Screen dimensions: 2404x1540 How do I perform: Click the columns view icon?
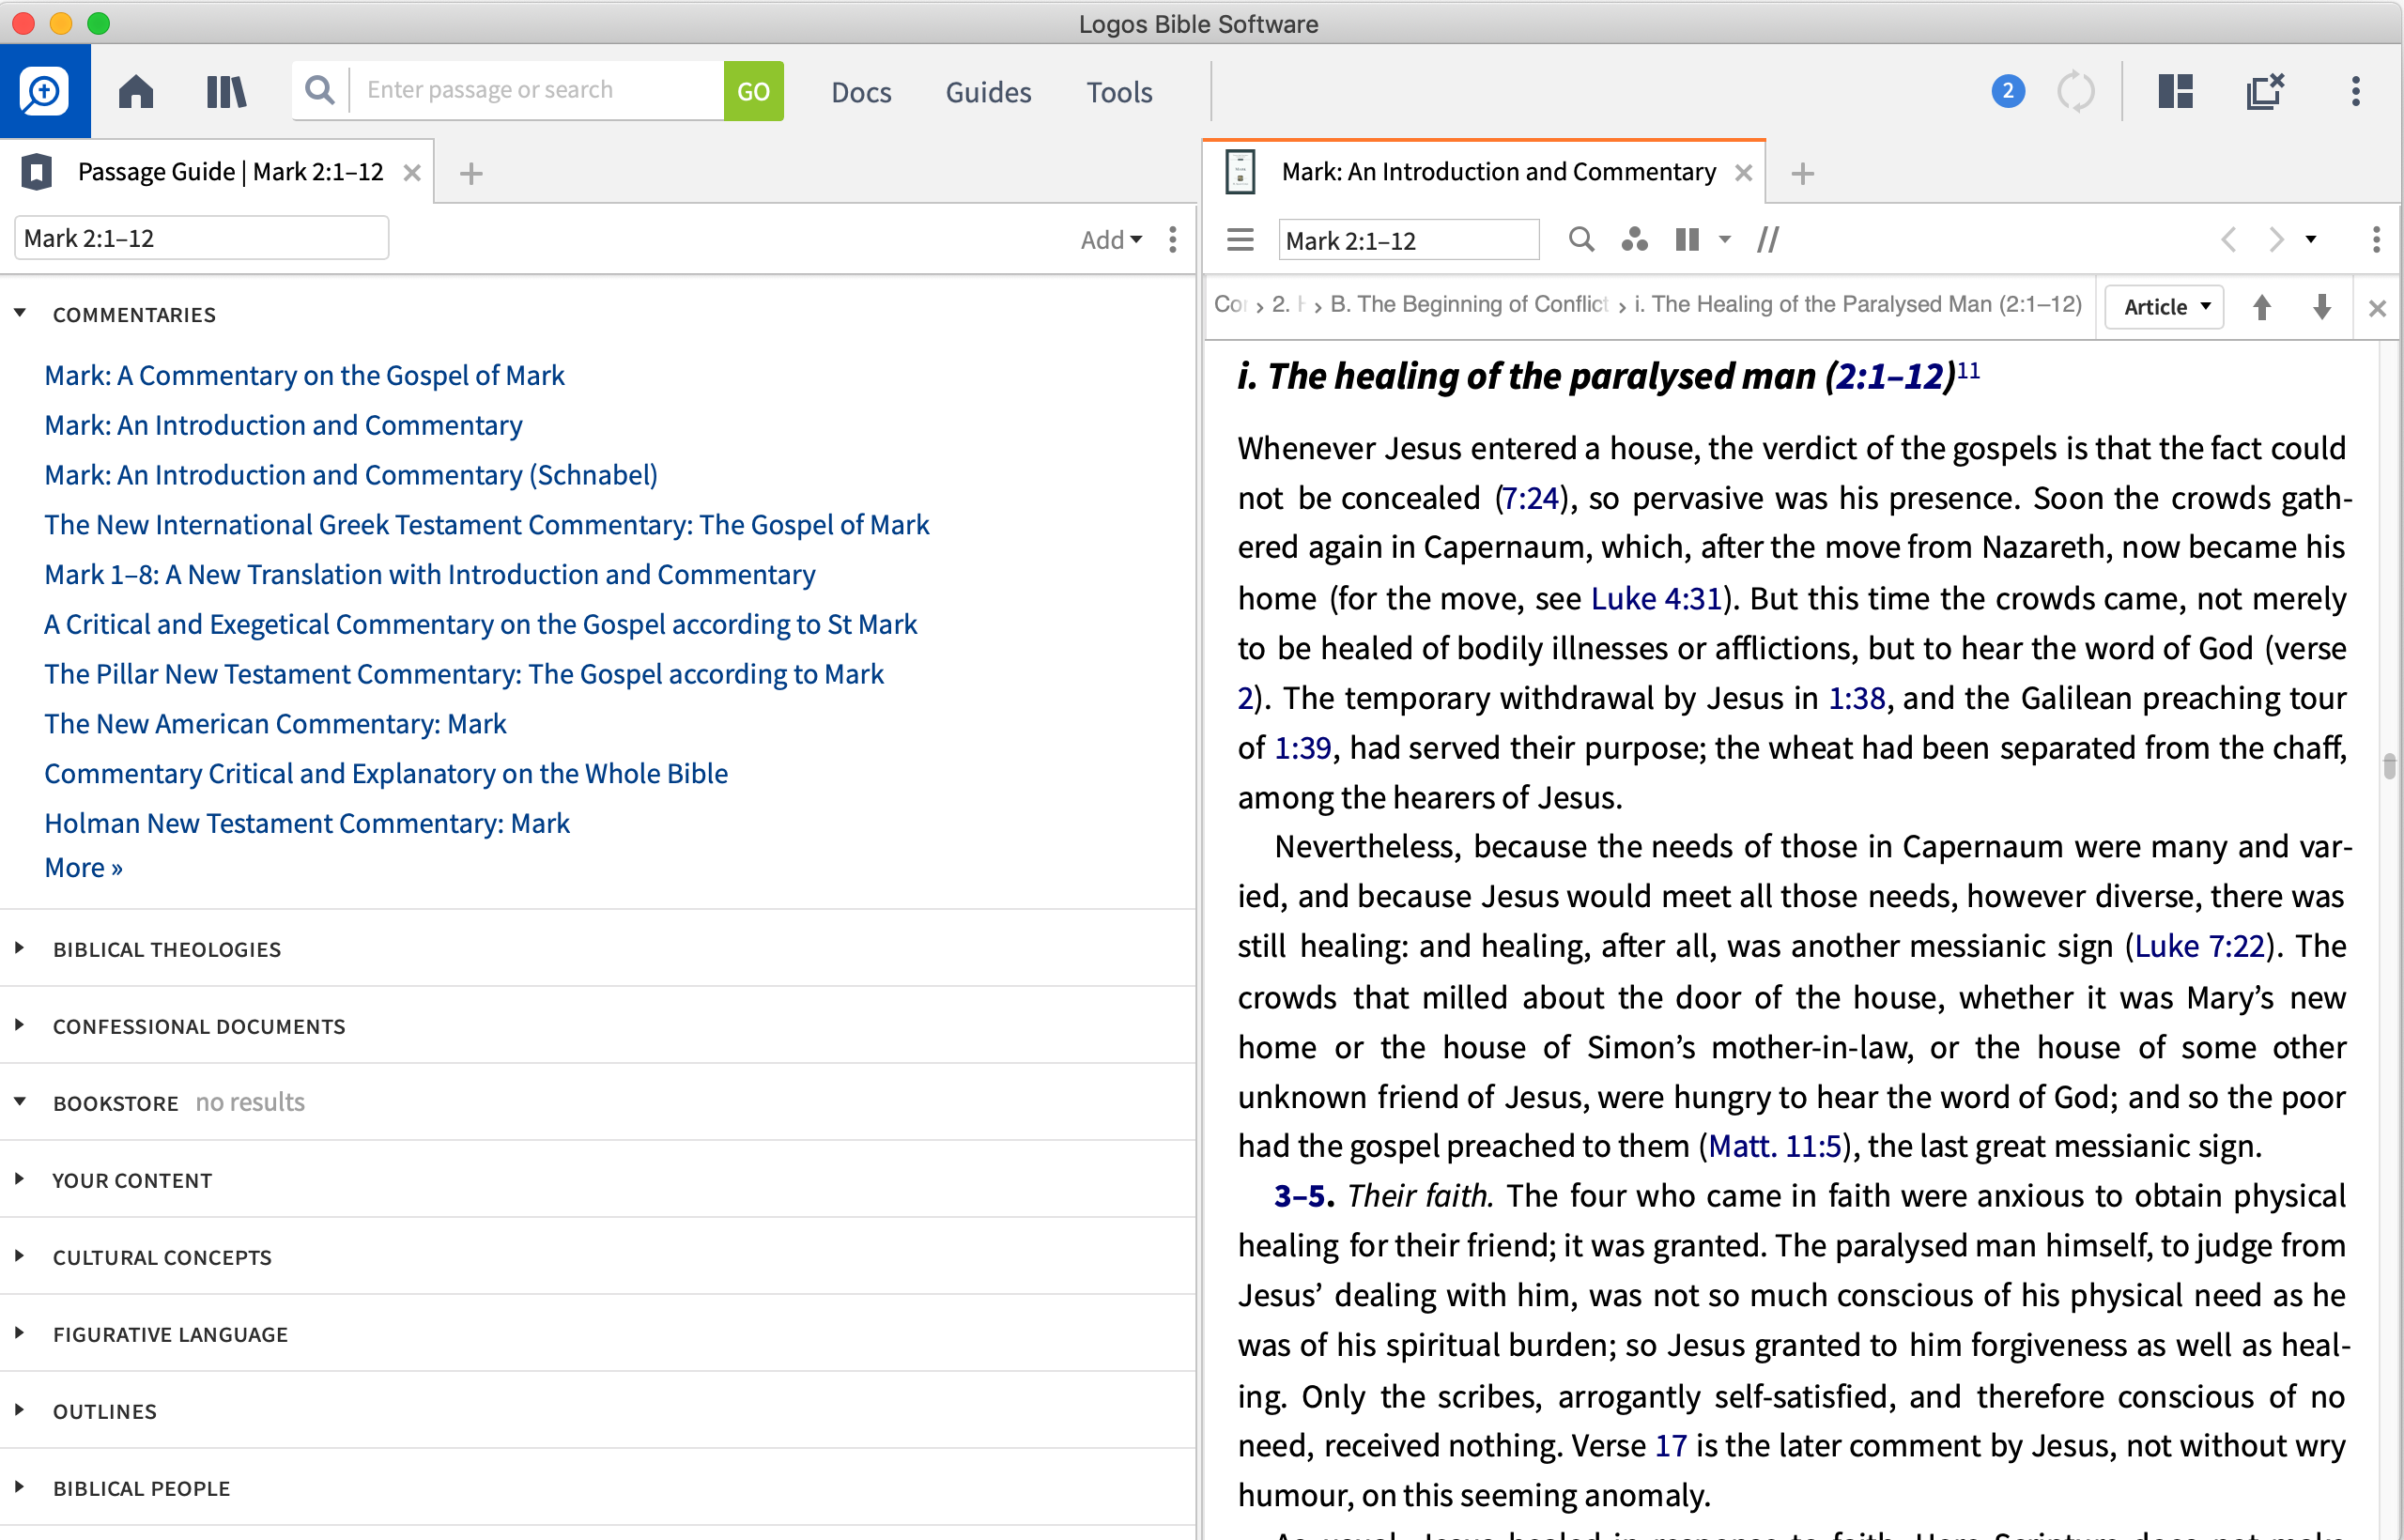point(1688,240)
